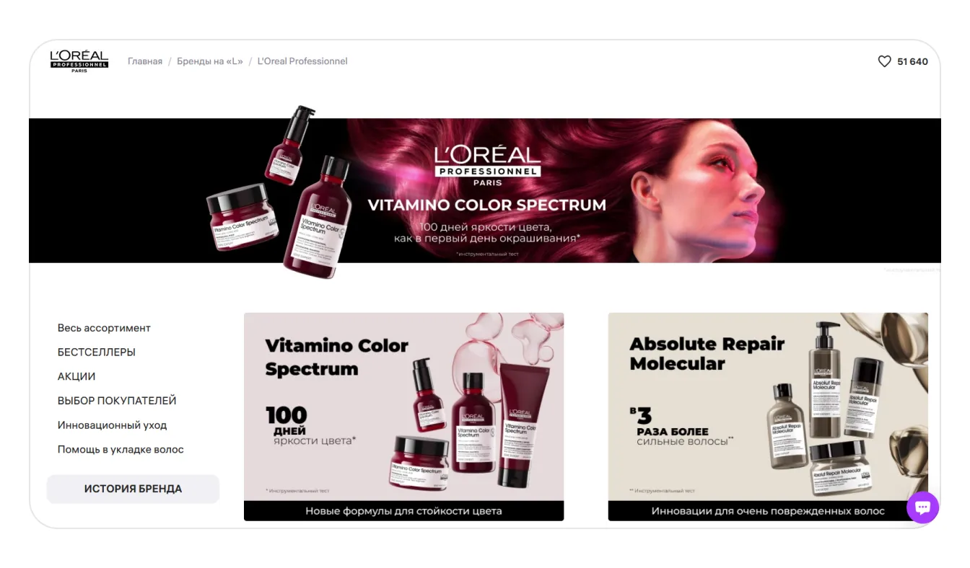
Task: Open Vitamino Color Spectrum hero banner
Action: coord(485,190)
